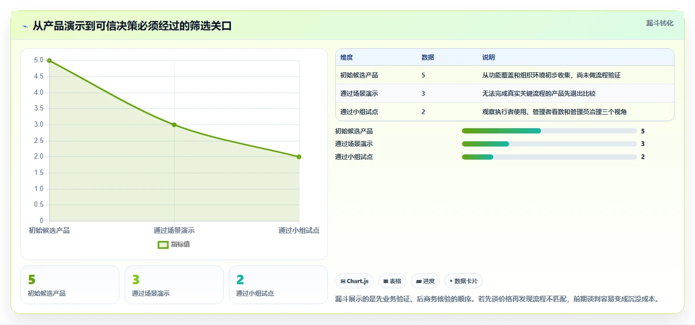The image size is (695, 325).
Task: Click the 说明 column header
Action: (x=489, y=58)
